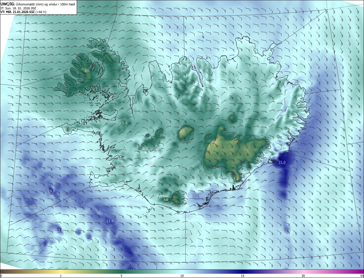
Task: Click the 10 tick on the color scale
Action: point(182,276)
